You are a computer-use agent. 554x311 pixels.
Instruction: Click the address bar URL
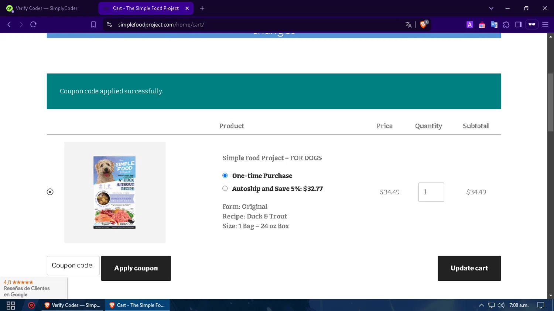(161, 25)
